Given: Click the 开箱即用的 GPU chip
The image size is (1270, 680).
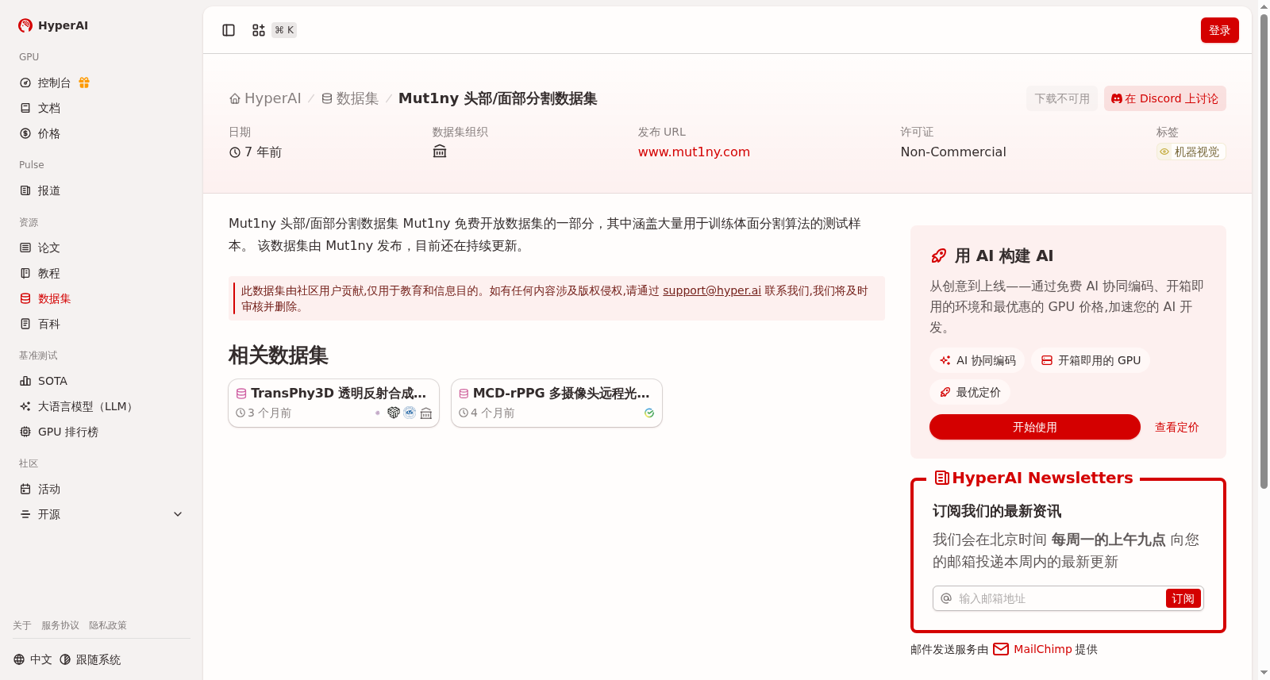Looking at the screenshot, I should 1091,360.
